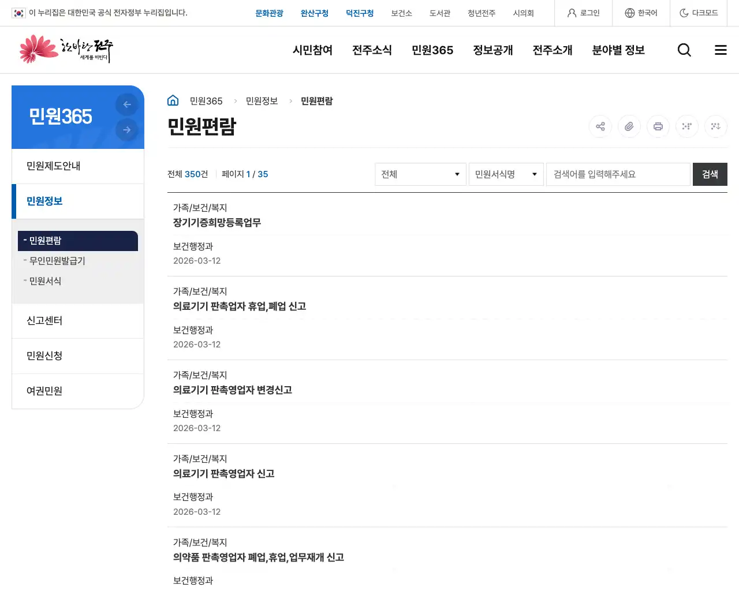Go to the 도서관 site link
Screen dimensions: 739x591
click(x=440, y=13)
